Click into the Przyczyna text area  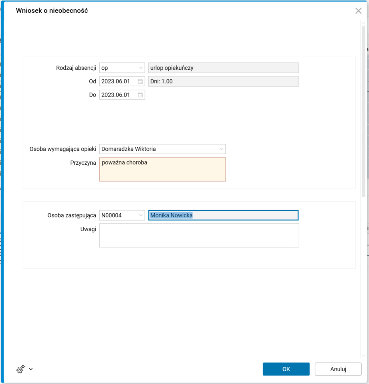pyautogui.click(x=162, y=170)
